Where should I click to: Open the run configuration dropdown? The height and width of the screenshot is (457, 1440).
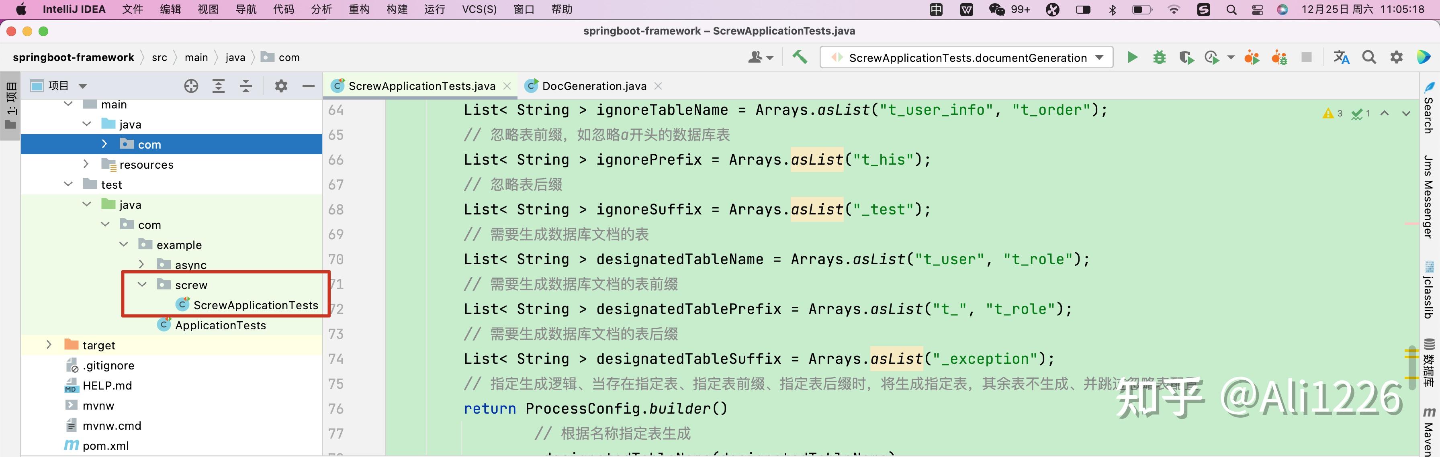tap(1098, 57)
